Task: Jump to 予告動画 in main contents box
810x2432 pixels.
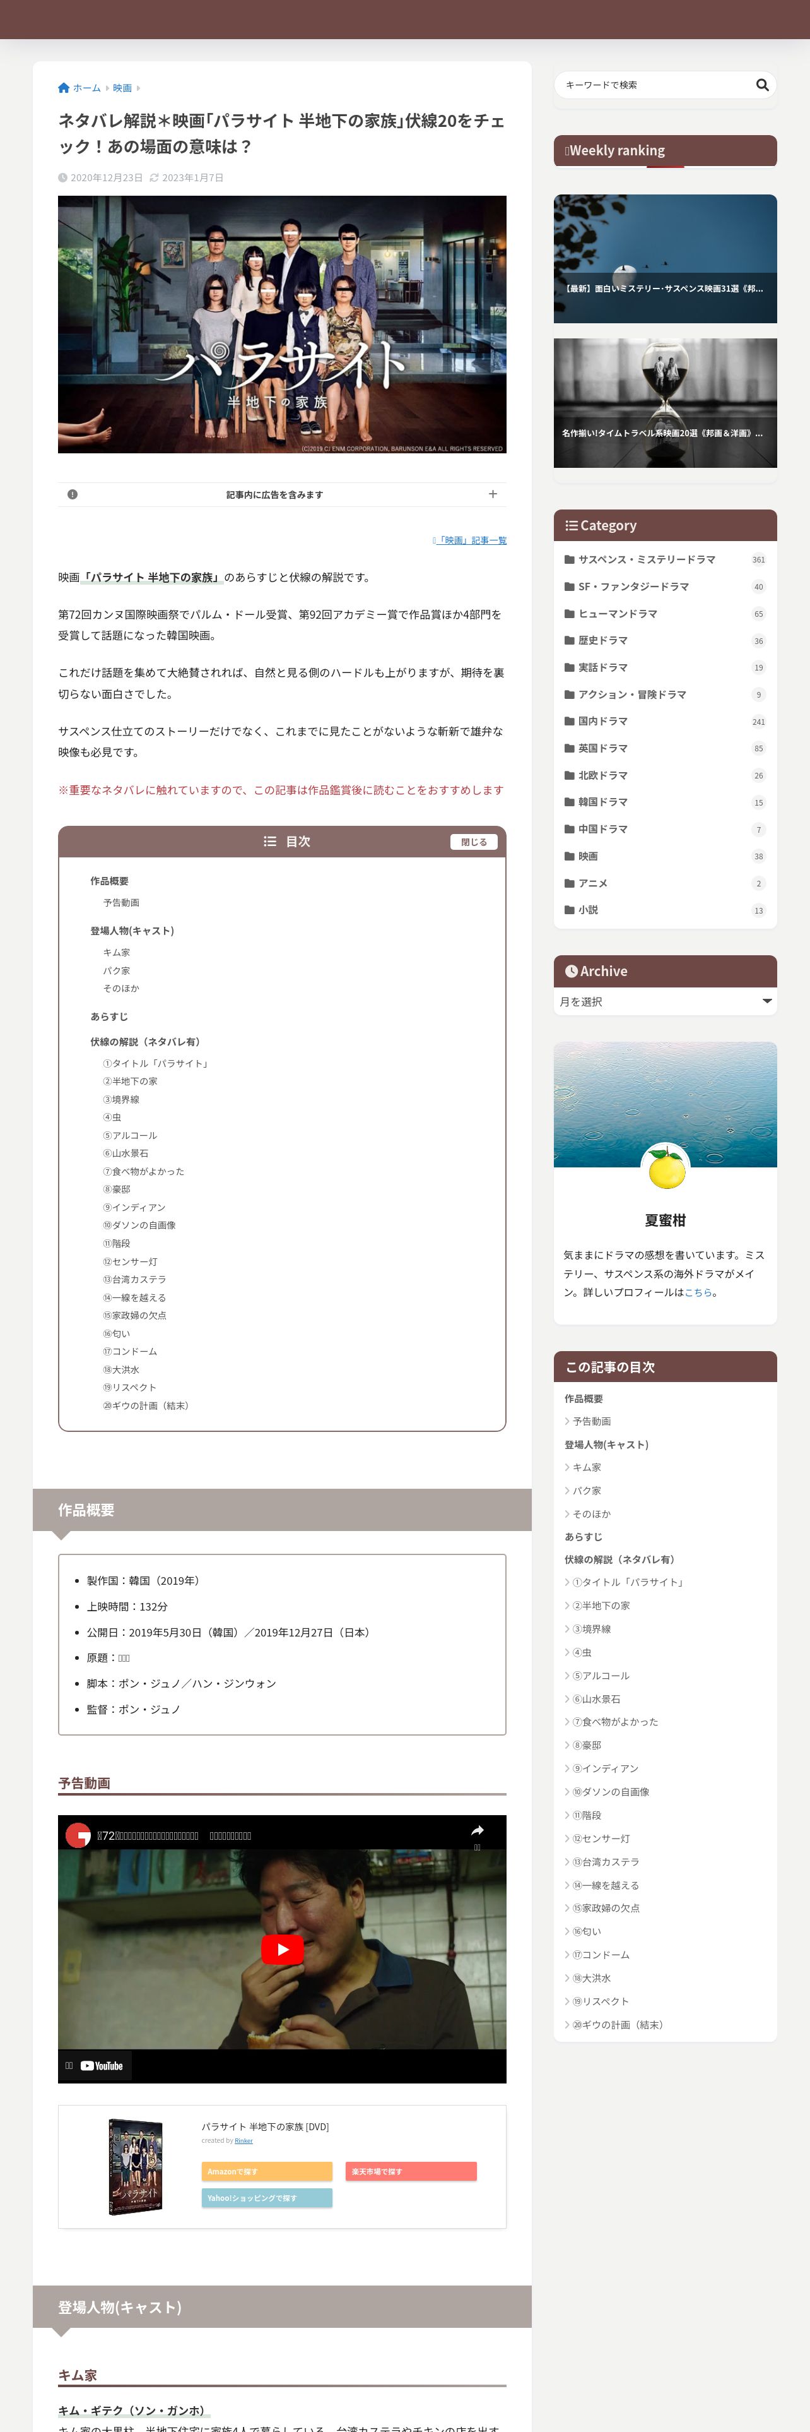Action: [122, 903]
